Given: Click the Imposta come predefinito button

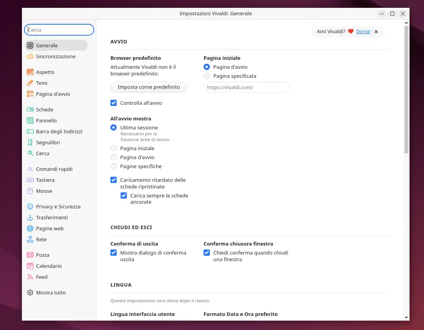Looking at the screenshot, I should coord(149,87).
